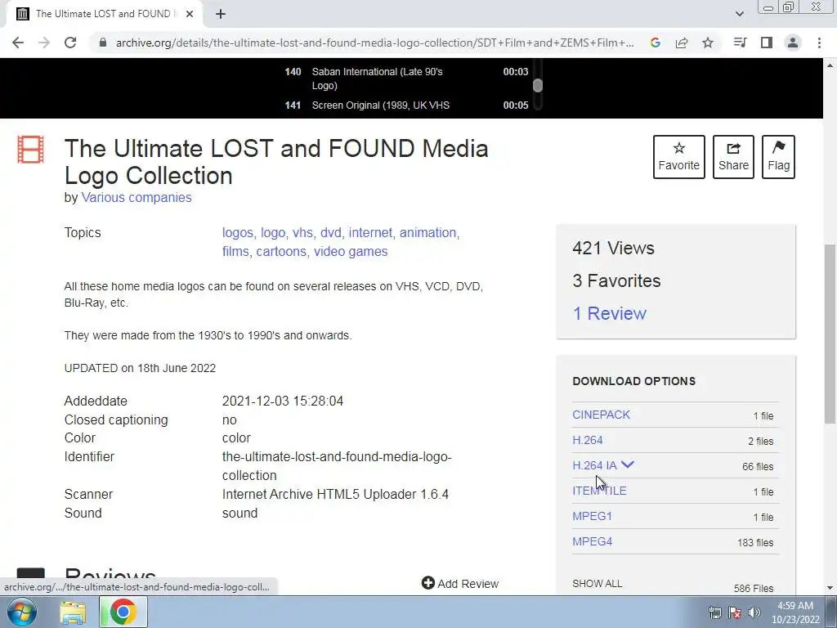Play track 140 Saban International

click(x=407, y=78)
